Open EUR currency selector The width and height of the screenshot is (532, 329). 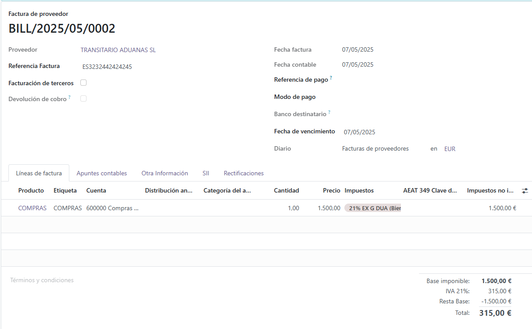449,149
